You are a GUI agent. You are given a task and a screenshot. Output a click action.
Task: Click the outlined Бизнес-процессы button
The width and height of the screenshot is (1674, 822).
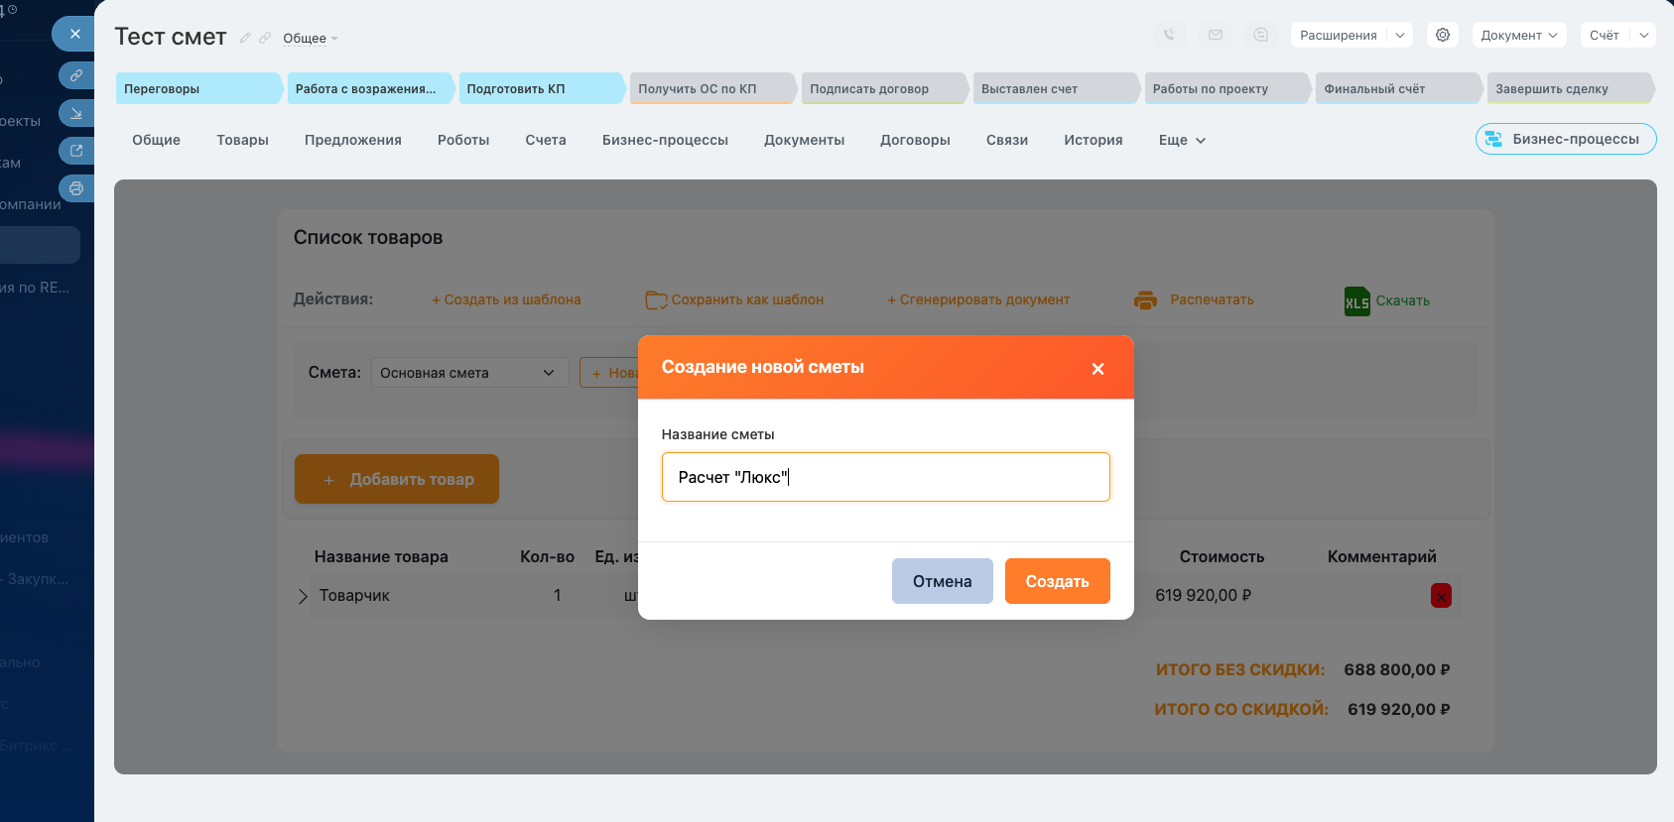tap(1566, 139)
